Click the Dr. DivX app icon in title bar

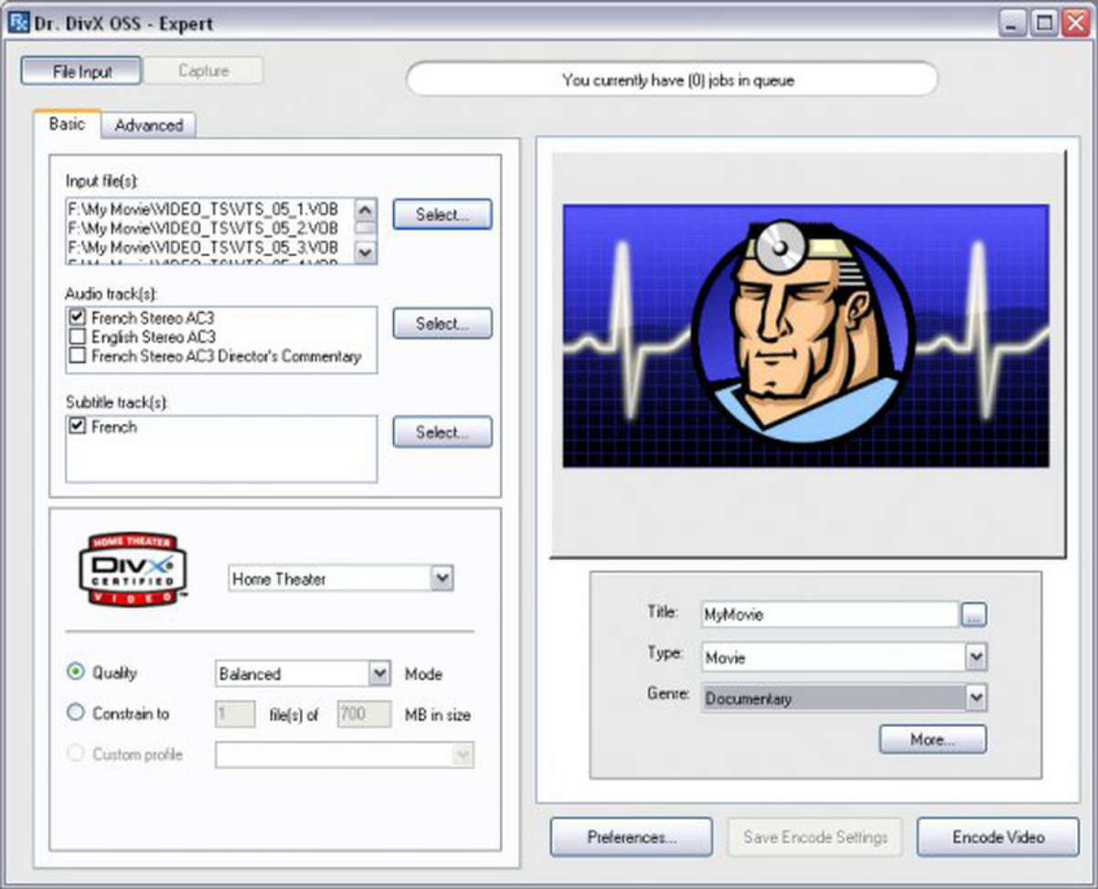(16, 21)
